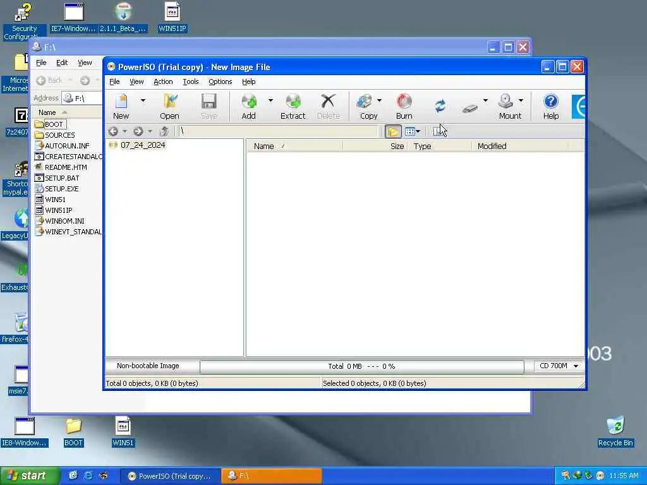
Task: Open the File menu in F:\ window
Action: click(41, 63)
